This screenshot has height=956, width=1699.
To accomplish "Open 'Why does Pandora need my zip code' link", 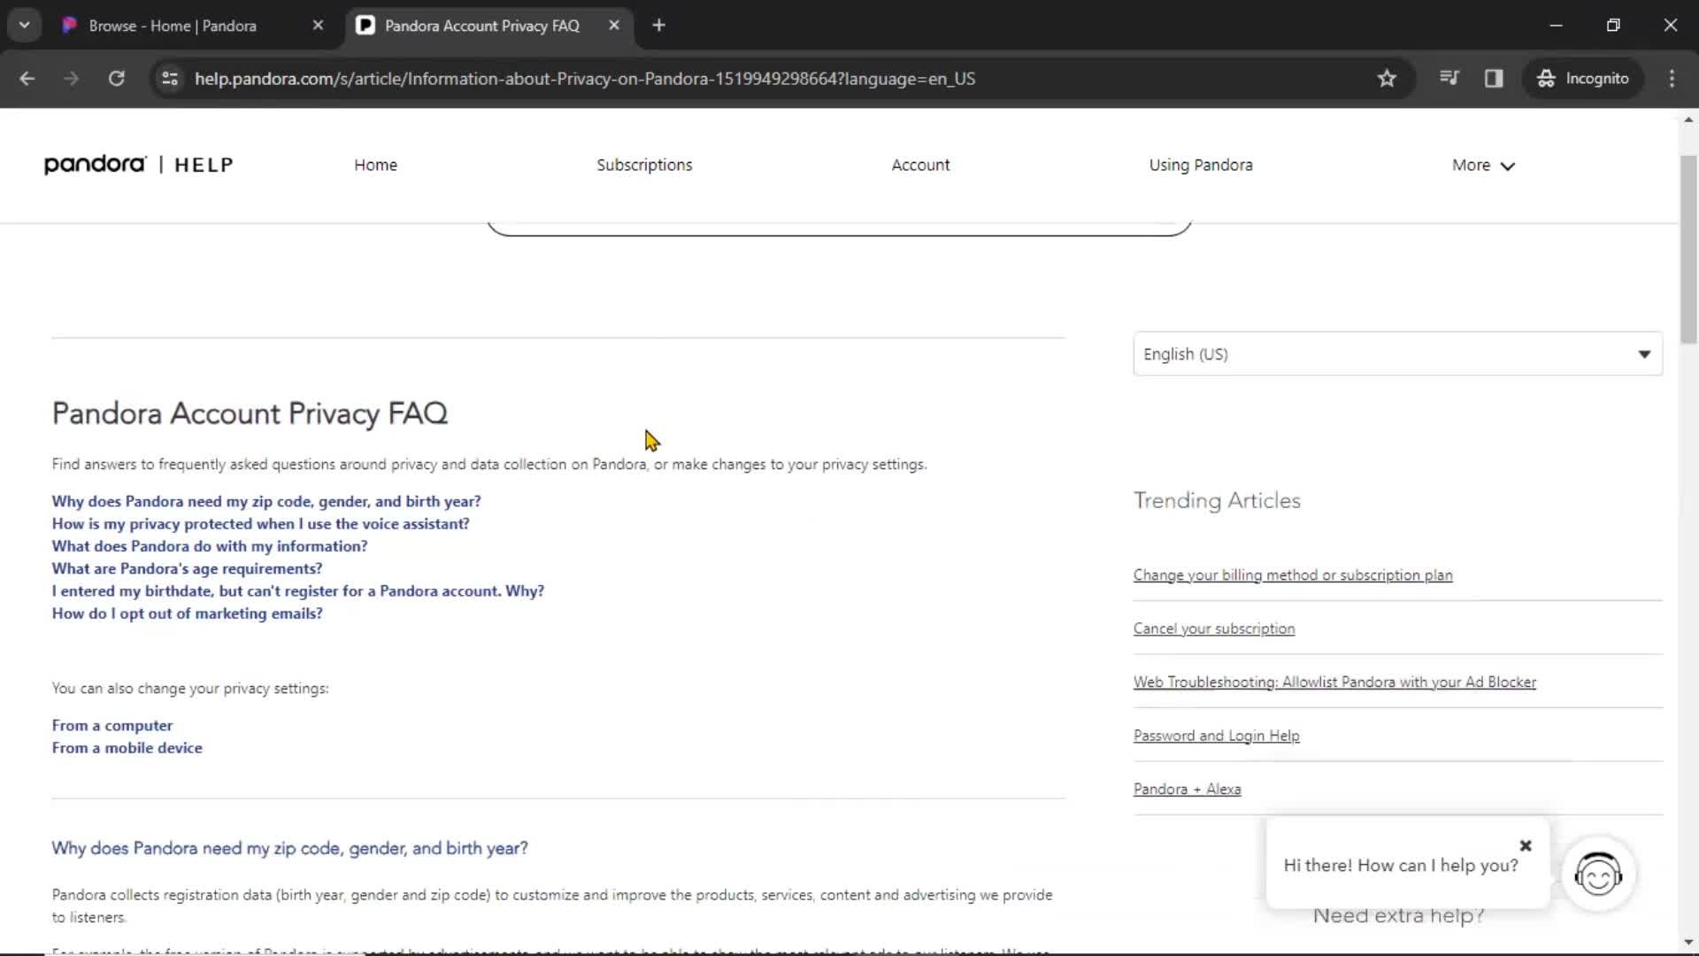I will (x=266, y=501).
